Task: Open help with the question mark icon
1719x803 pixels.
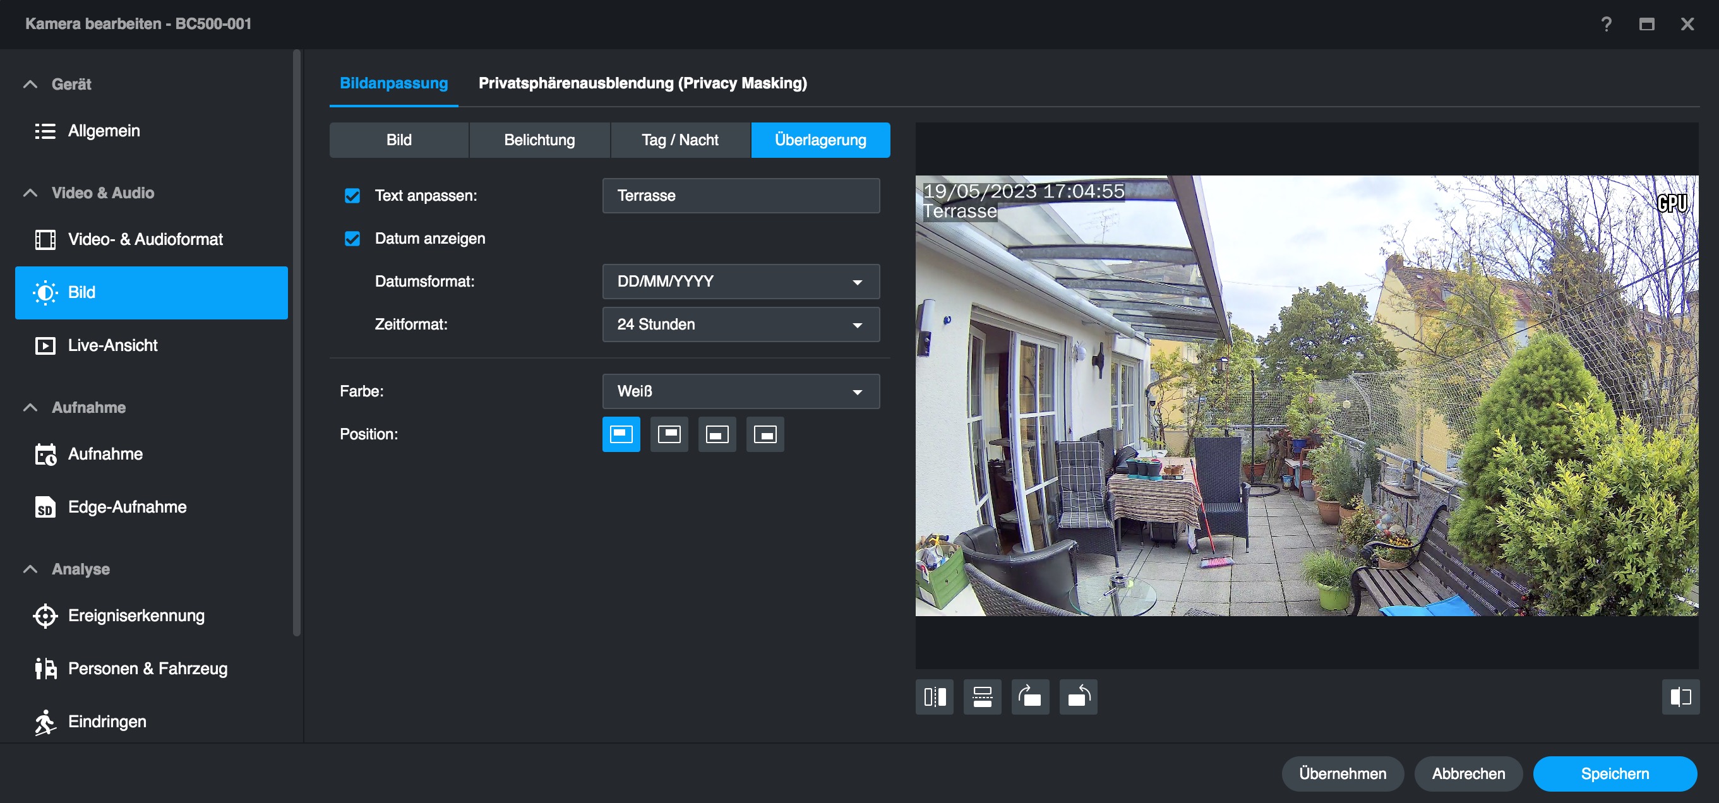Action: (x=1606, y=24)
